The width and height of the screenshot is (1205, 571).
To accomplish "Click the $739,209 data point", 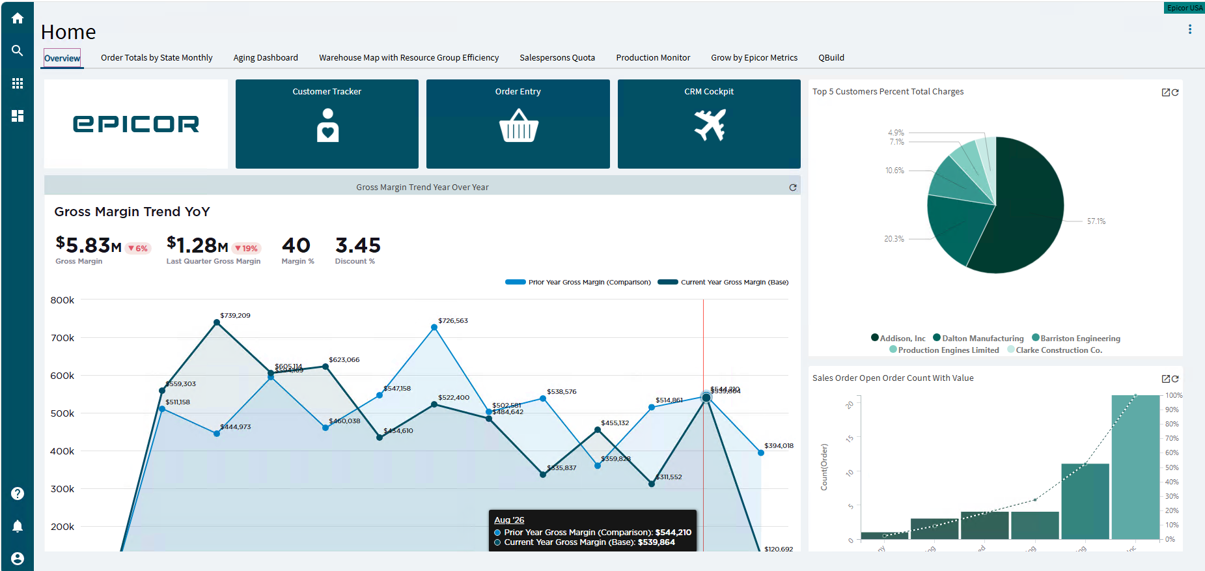I will (217, 322).
